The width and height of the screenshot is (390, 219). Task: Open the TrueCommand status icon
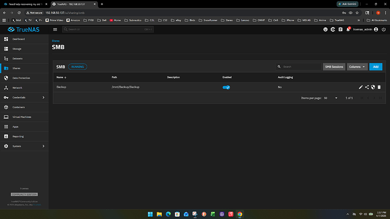tap(333, 29)
